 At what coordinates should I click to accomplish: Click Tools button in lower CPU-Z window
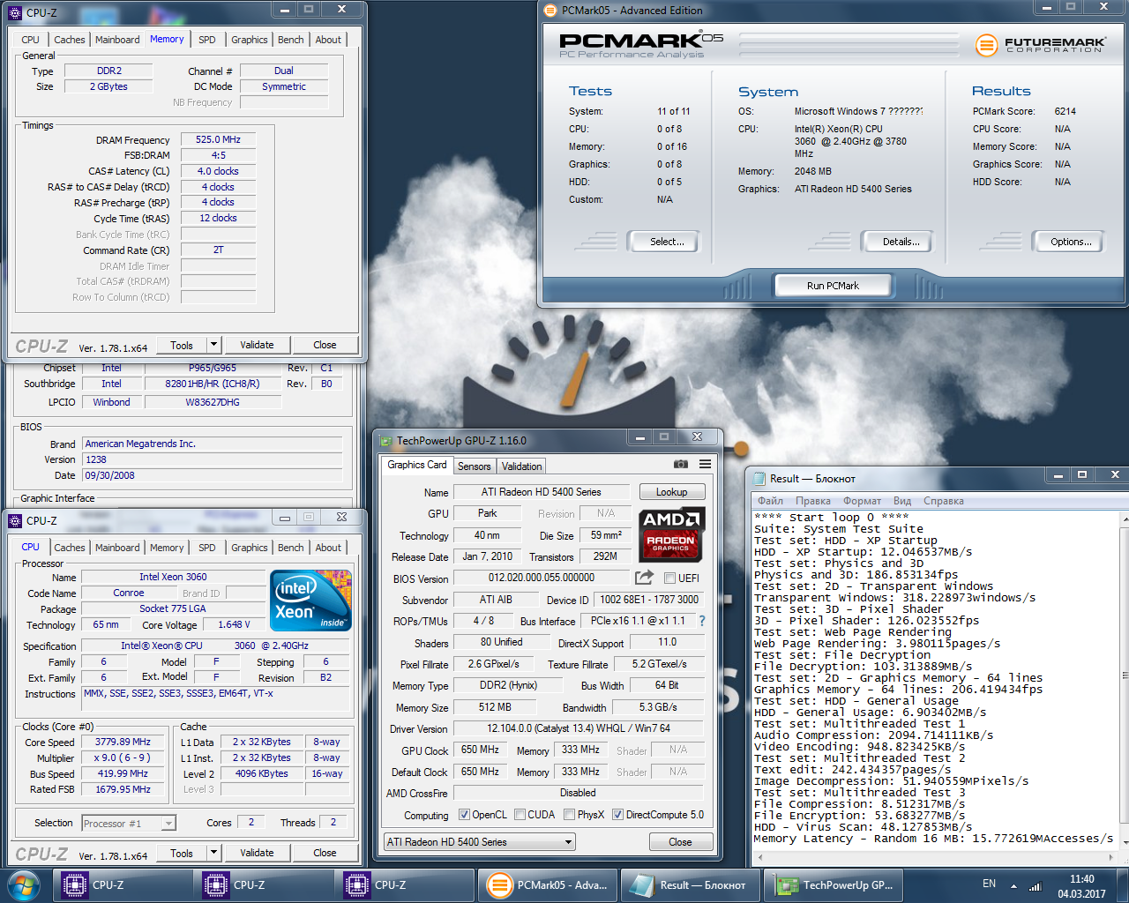click(182, 853)
